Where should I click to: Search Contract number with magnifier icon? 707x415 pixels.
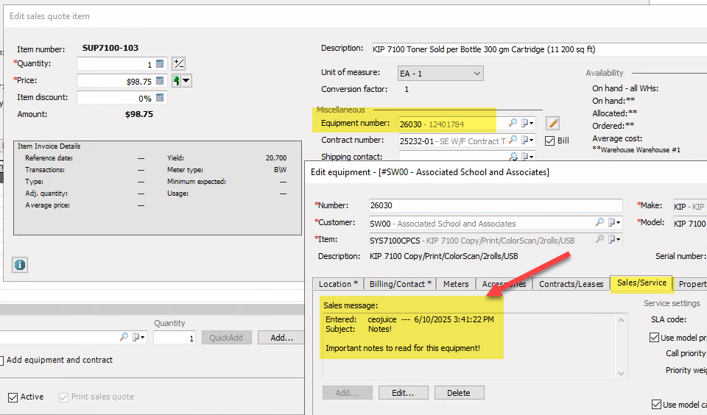513,140
